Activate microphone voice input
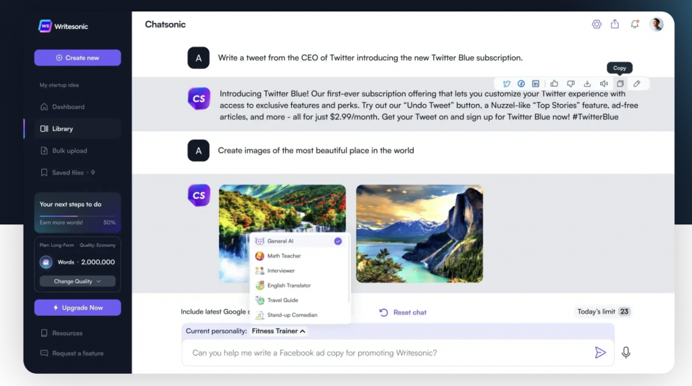The width and height of the screenshot is (692, 386). coord(626,352)
